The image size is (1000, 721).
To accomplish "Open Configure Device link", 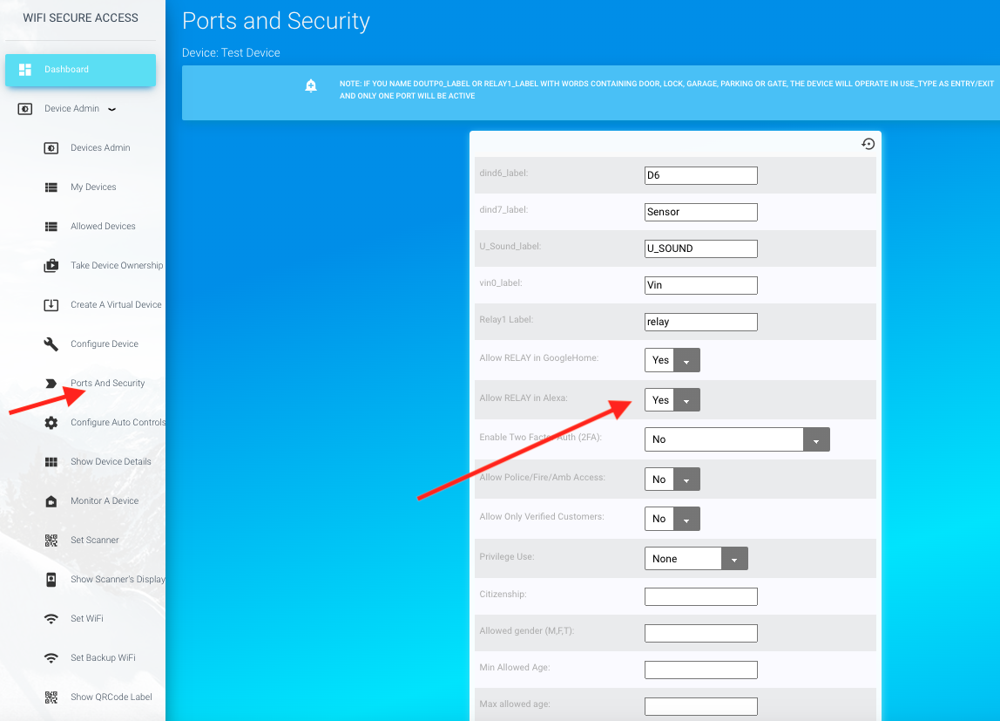I will click(x=104, y=343).
